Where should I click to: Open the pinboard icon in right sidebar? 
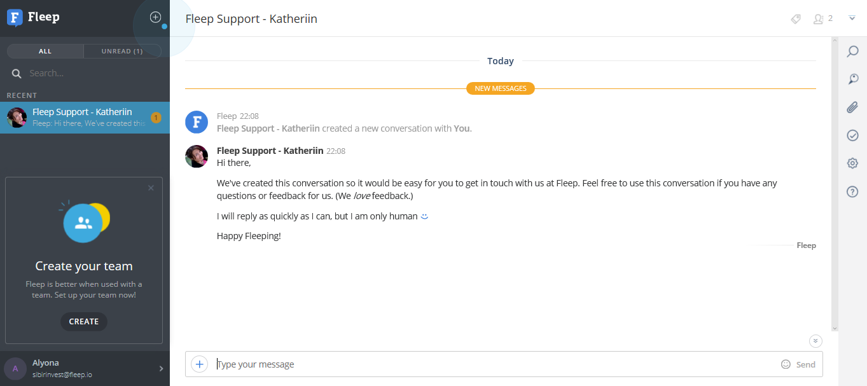point(852,79)
